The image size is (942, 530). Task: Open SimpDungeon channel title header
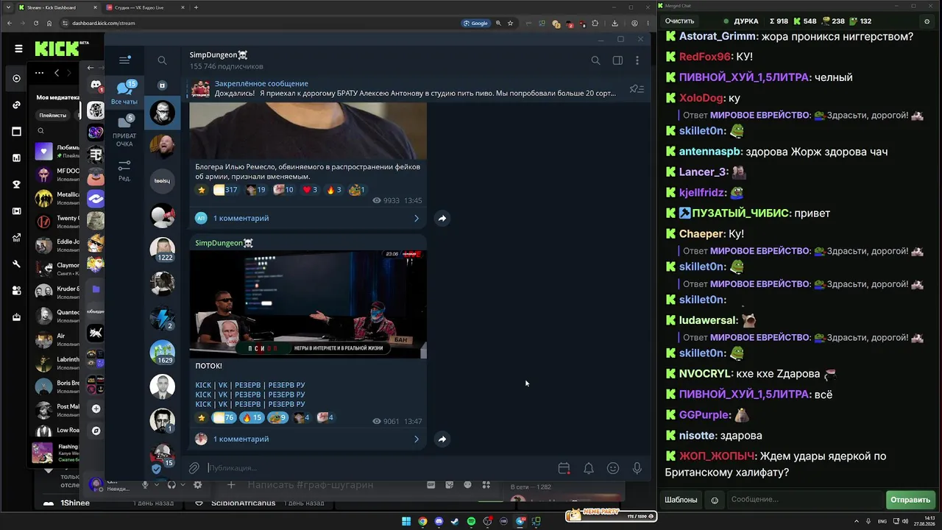(219, 55)
